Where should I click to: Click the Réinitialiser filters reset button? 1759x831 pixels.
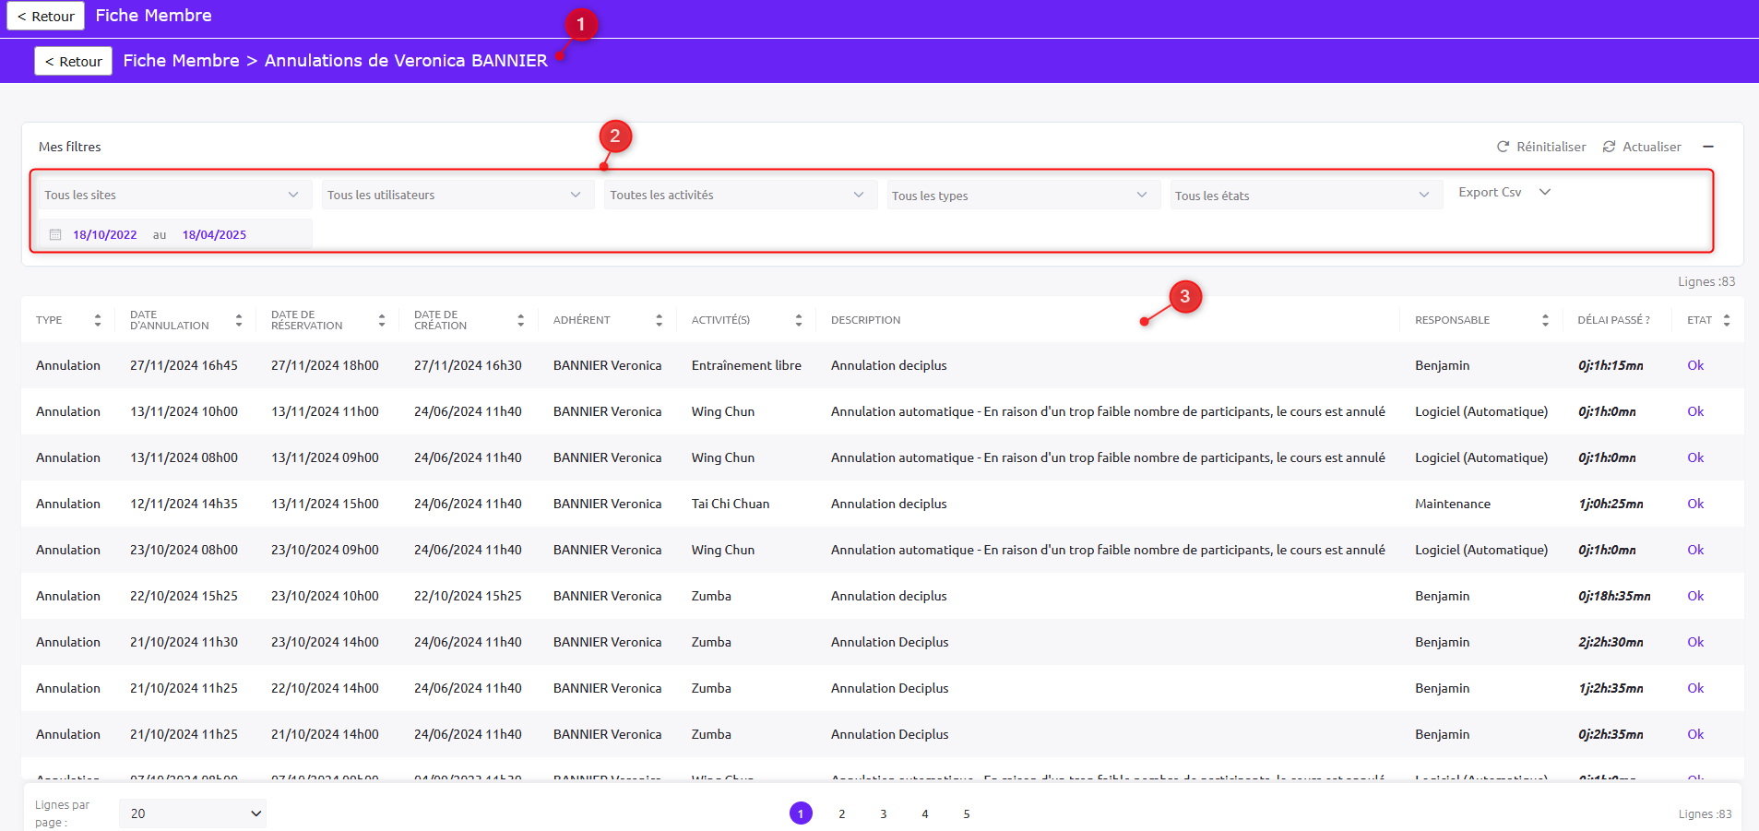(x=1541, y=147)
